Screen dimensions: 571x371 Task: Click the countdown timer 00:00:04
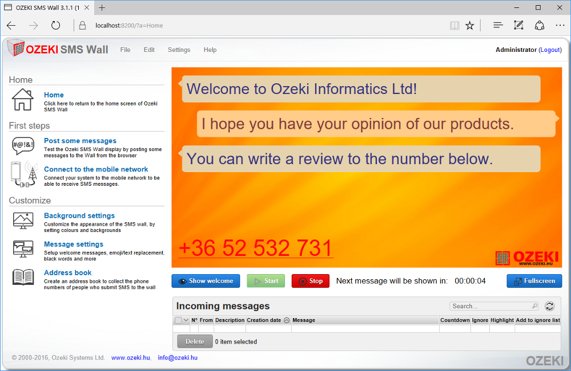click(x=470, y=281)
